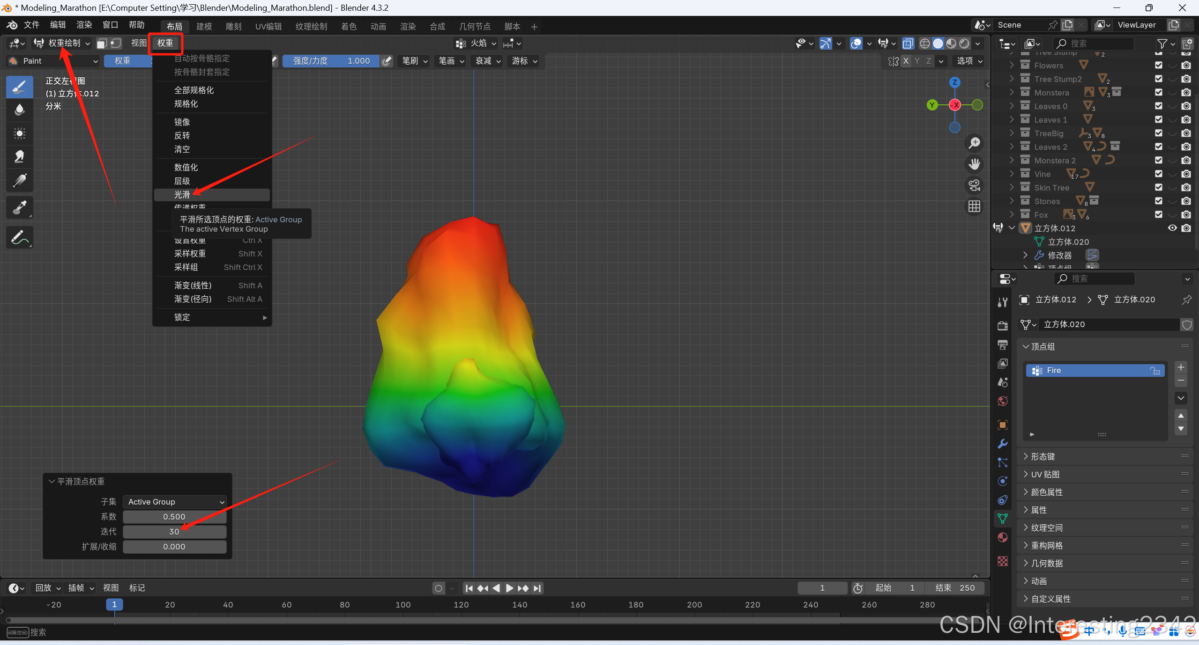Play the animation forward
Viewport: 1199px width, 645px height.
[509, 588]
